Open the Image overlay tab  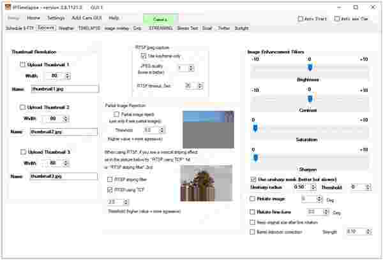116,28
